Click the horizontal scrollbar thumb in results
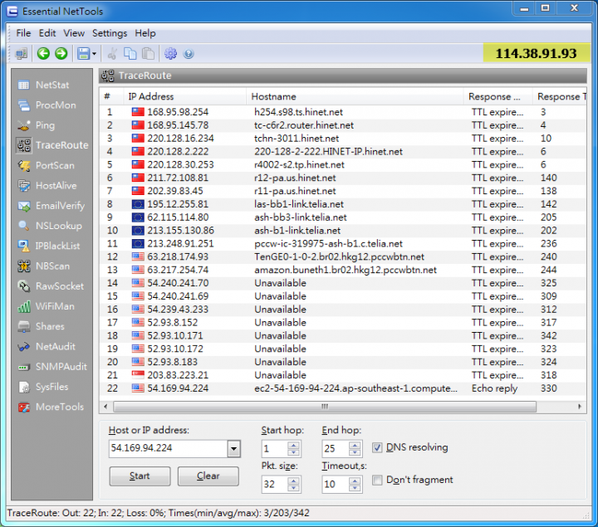Screen dimensions: 598x527 (325, 407)
